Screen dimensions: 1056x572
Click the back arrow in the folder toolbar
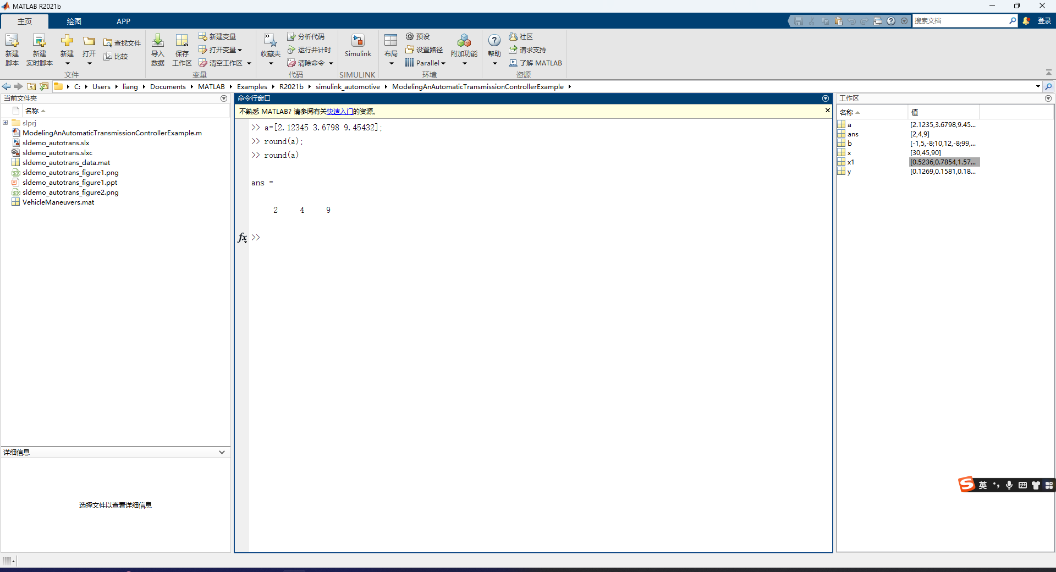point(7,86)
